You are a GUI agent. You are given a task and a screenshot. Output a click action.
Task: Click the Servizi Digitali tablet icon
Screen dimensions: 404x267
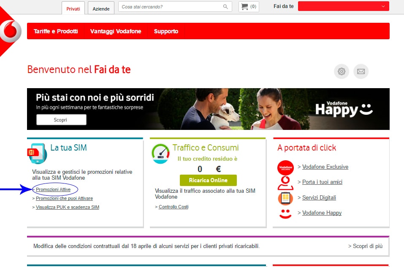(285, 198)
